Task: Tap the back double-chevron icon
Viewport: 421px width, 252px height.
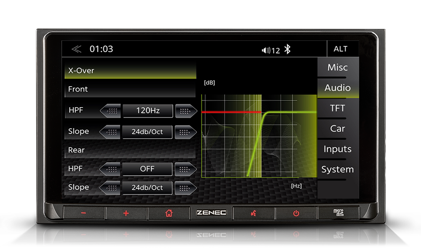Action: (76, 49)
